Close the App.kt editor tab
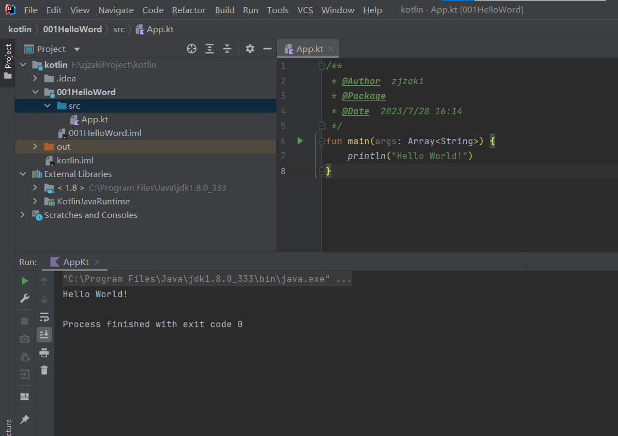The height and width of the screenshot is (436, 618). (x=331, y=49)
